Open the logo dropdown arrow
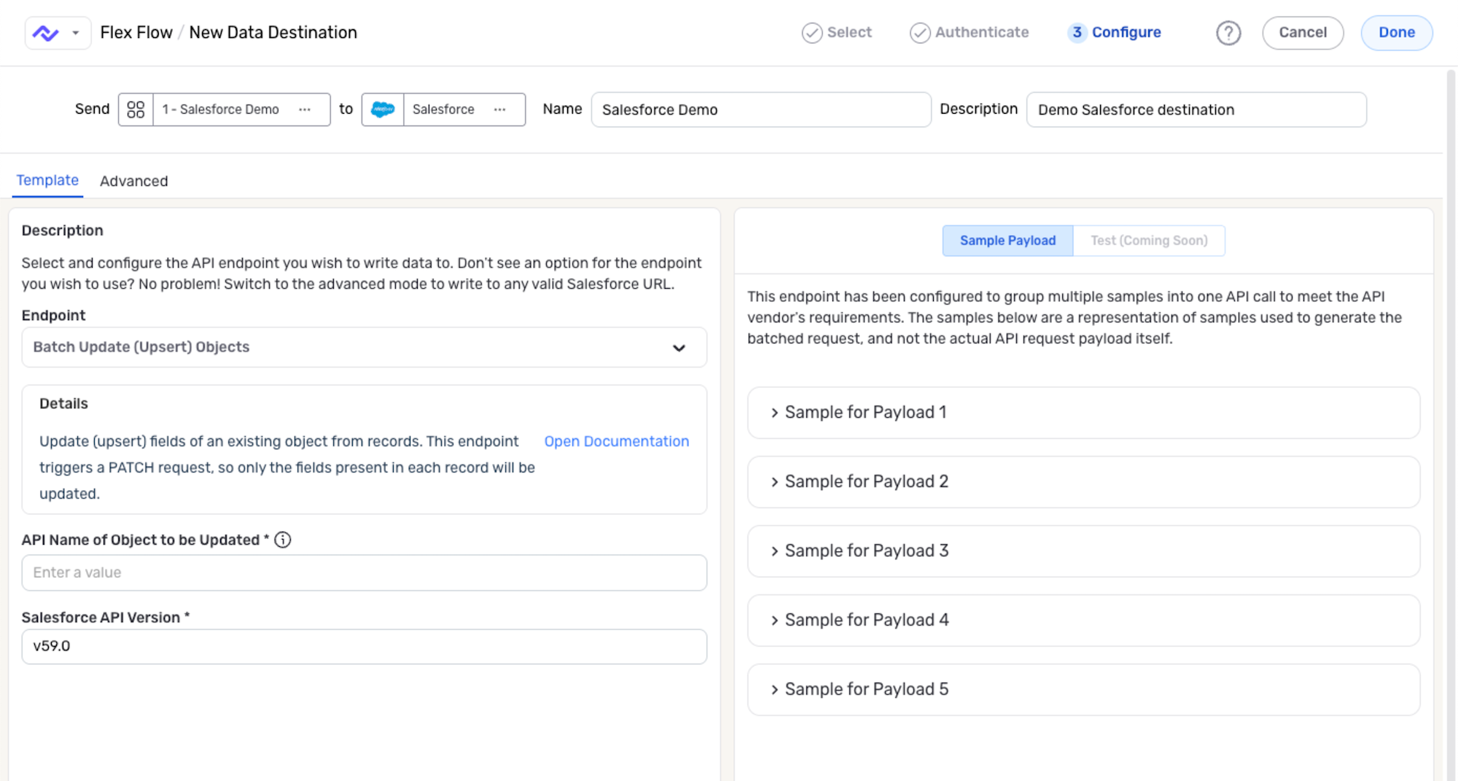Screen dimensions: 1458x781 (x=75, y=33)
